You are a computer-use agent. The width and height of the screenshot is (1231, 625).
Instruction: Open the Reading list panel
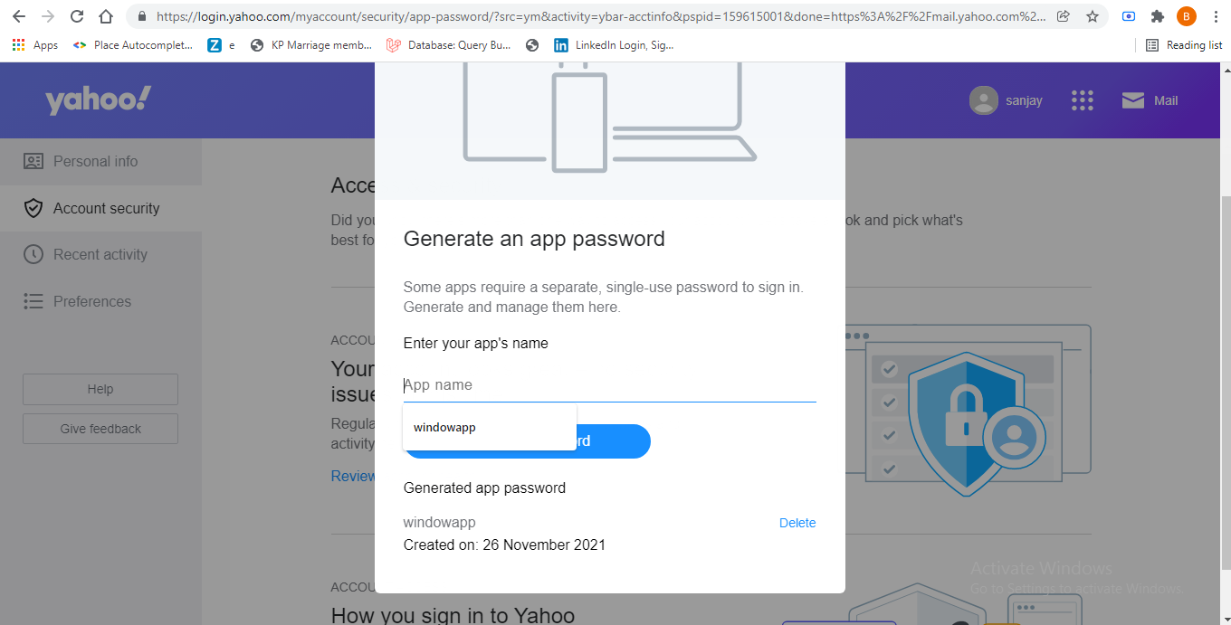1184,45
